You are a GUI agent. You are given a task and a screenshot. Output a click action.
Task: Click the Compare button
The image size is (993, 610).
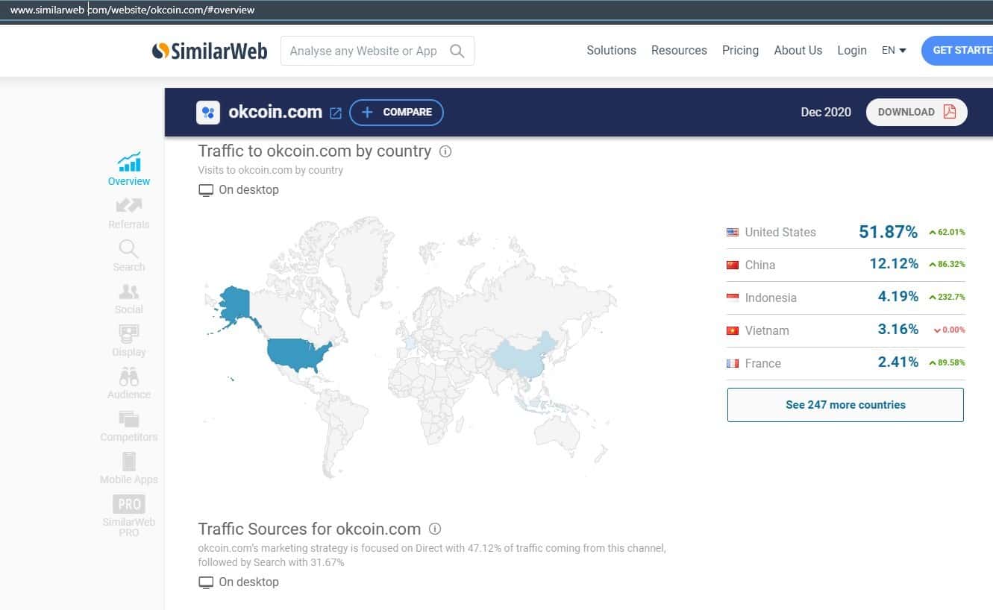coord(396,113)
